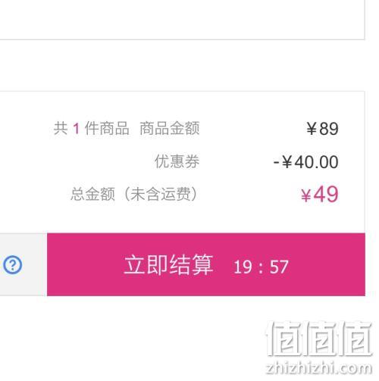
Task: Click the 19 : 57 countdown timer
Action: point(261,267)
